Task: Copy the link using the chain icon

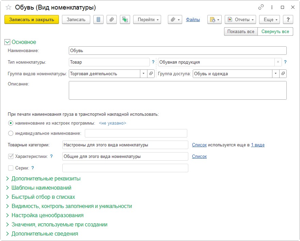Action: 261,7
